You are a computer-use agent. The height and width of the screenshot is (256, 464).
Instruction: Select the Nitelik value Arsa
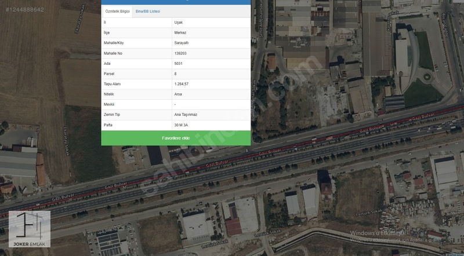tap(178, 94)
